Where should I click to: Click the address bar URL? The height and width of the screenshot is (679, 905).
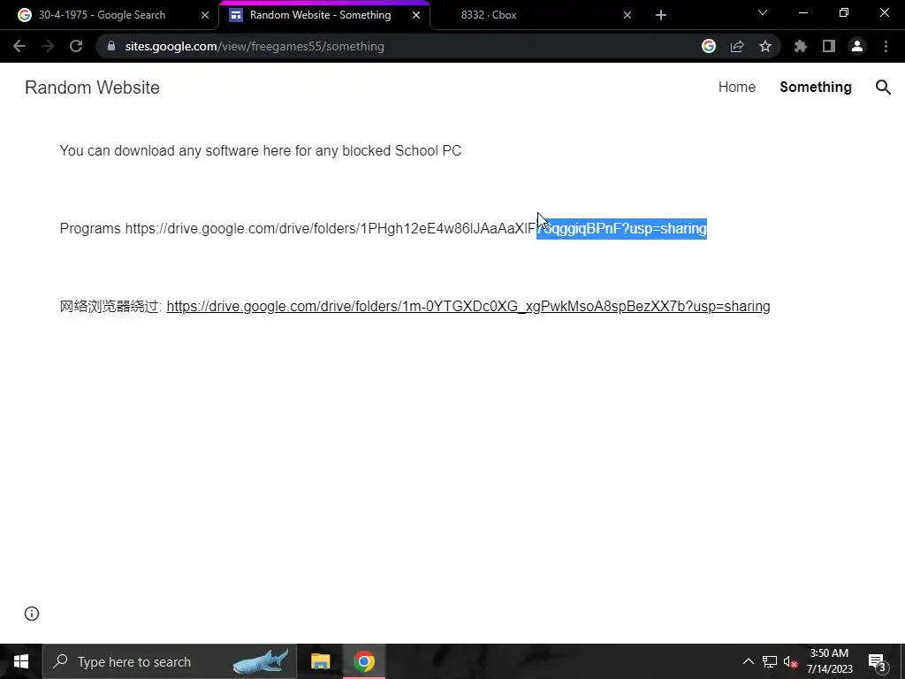255,46
